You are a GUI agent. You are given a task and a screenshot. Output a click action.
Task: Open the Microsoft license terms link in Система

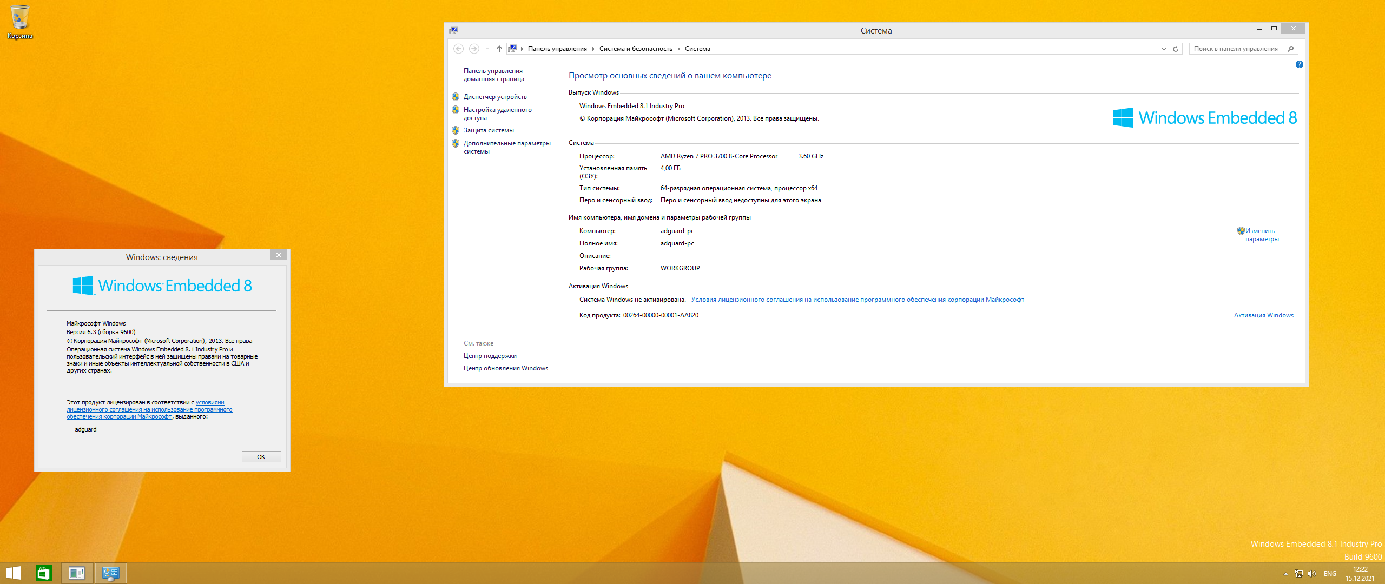click(858, 300)
